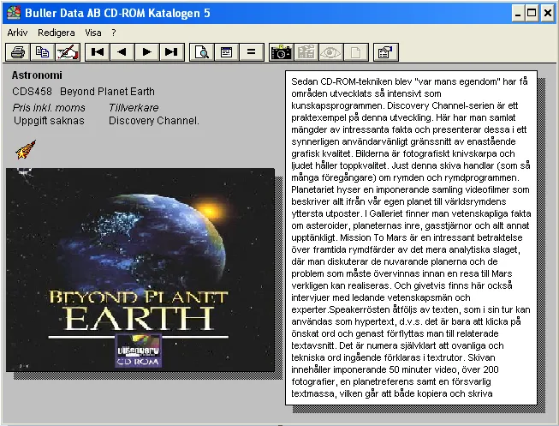Viewport: 559px width, 426px height.
Task: Click inside the product description text box
Action: point(411,237)
